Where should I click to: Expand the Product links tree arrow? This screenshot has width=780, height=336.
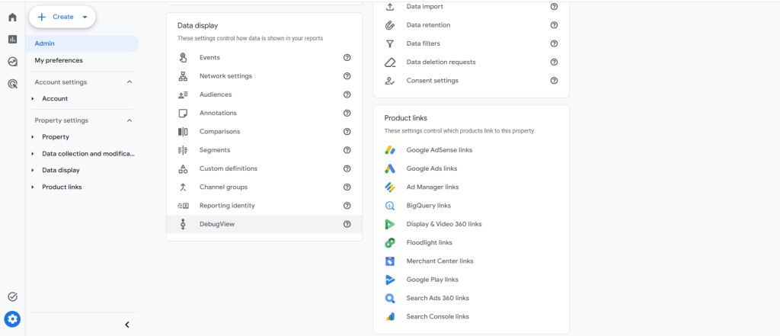33,187
